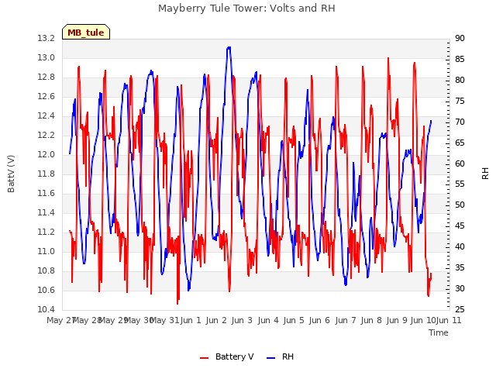Click the 60 right axis tick label
This screenshot has height=372, width=496.
(460, 164)
